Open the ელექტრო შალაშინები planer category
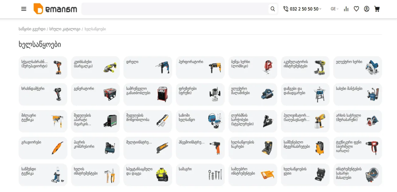The image size is (397, 192). 253,94
